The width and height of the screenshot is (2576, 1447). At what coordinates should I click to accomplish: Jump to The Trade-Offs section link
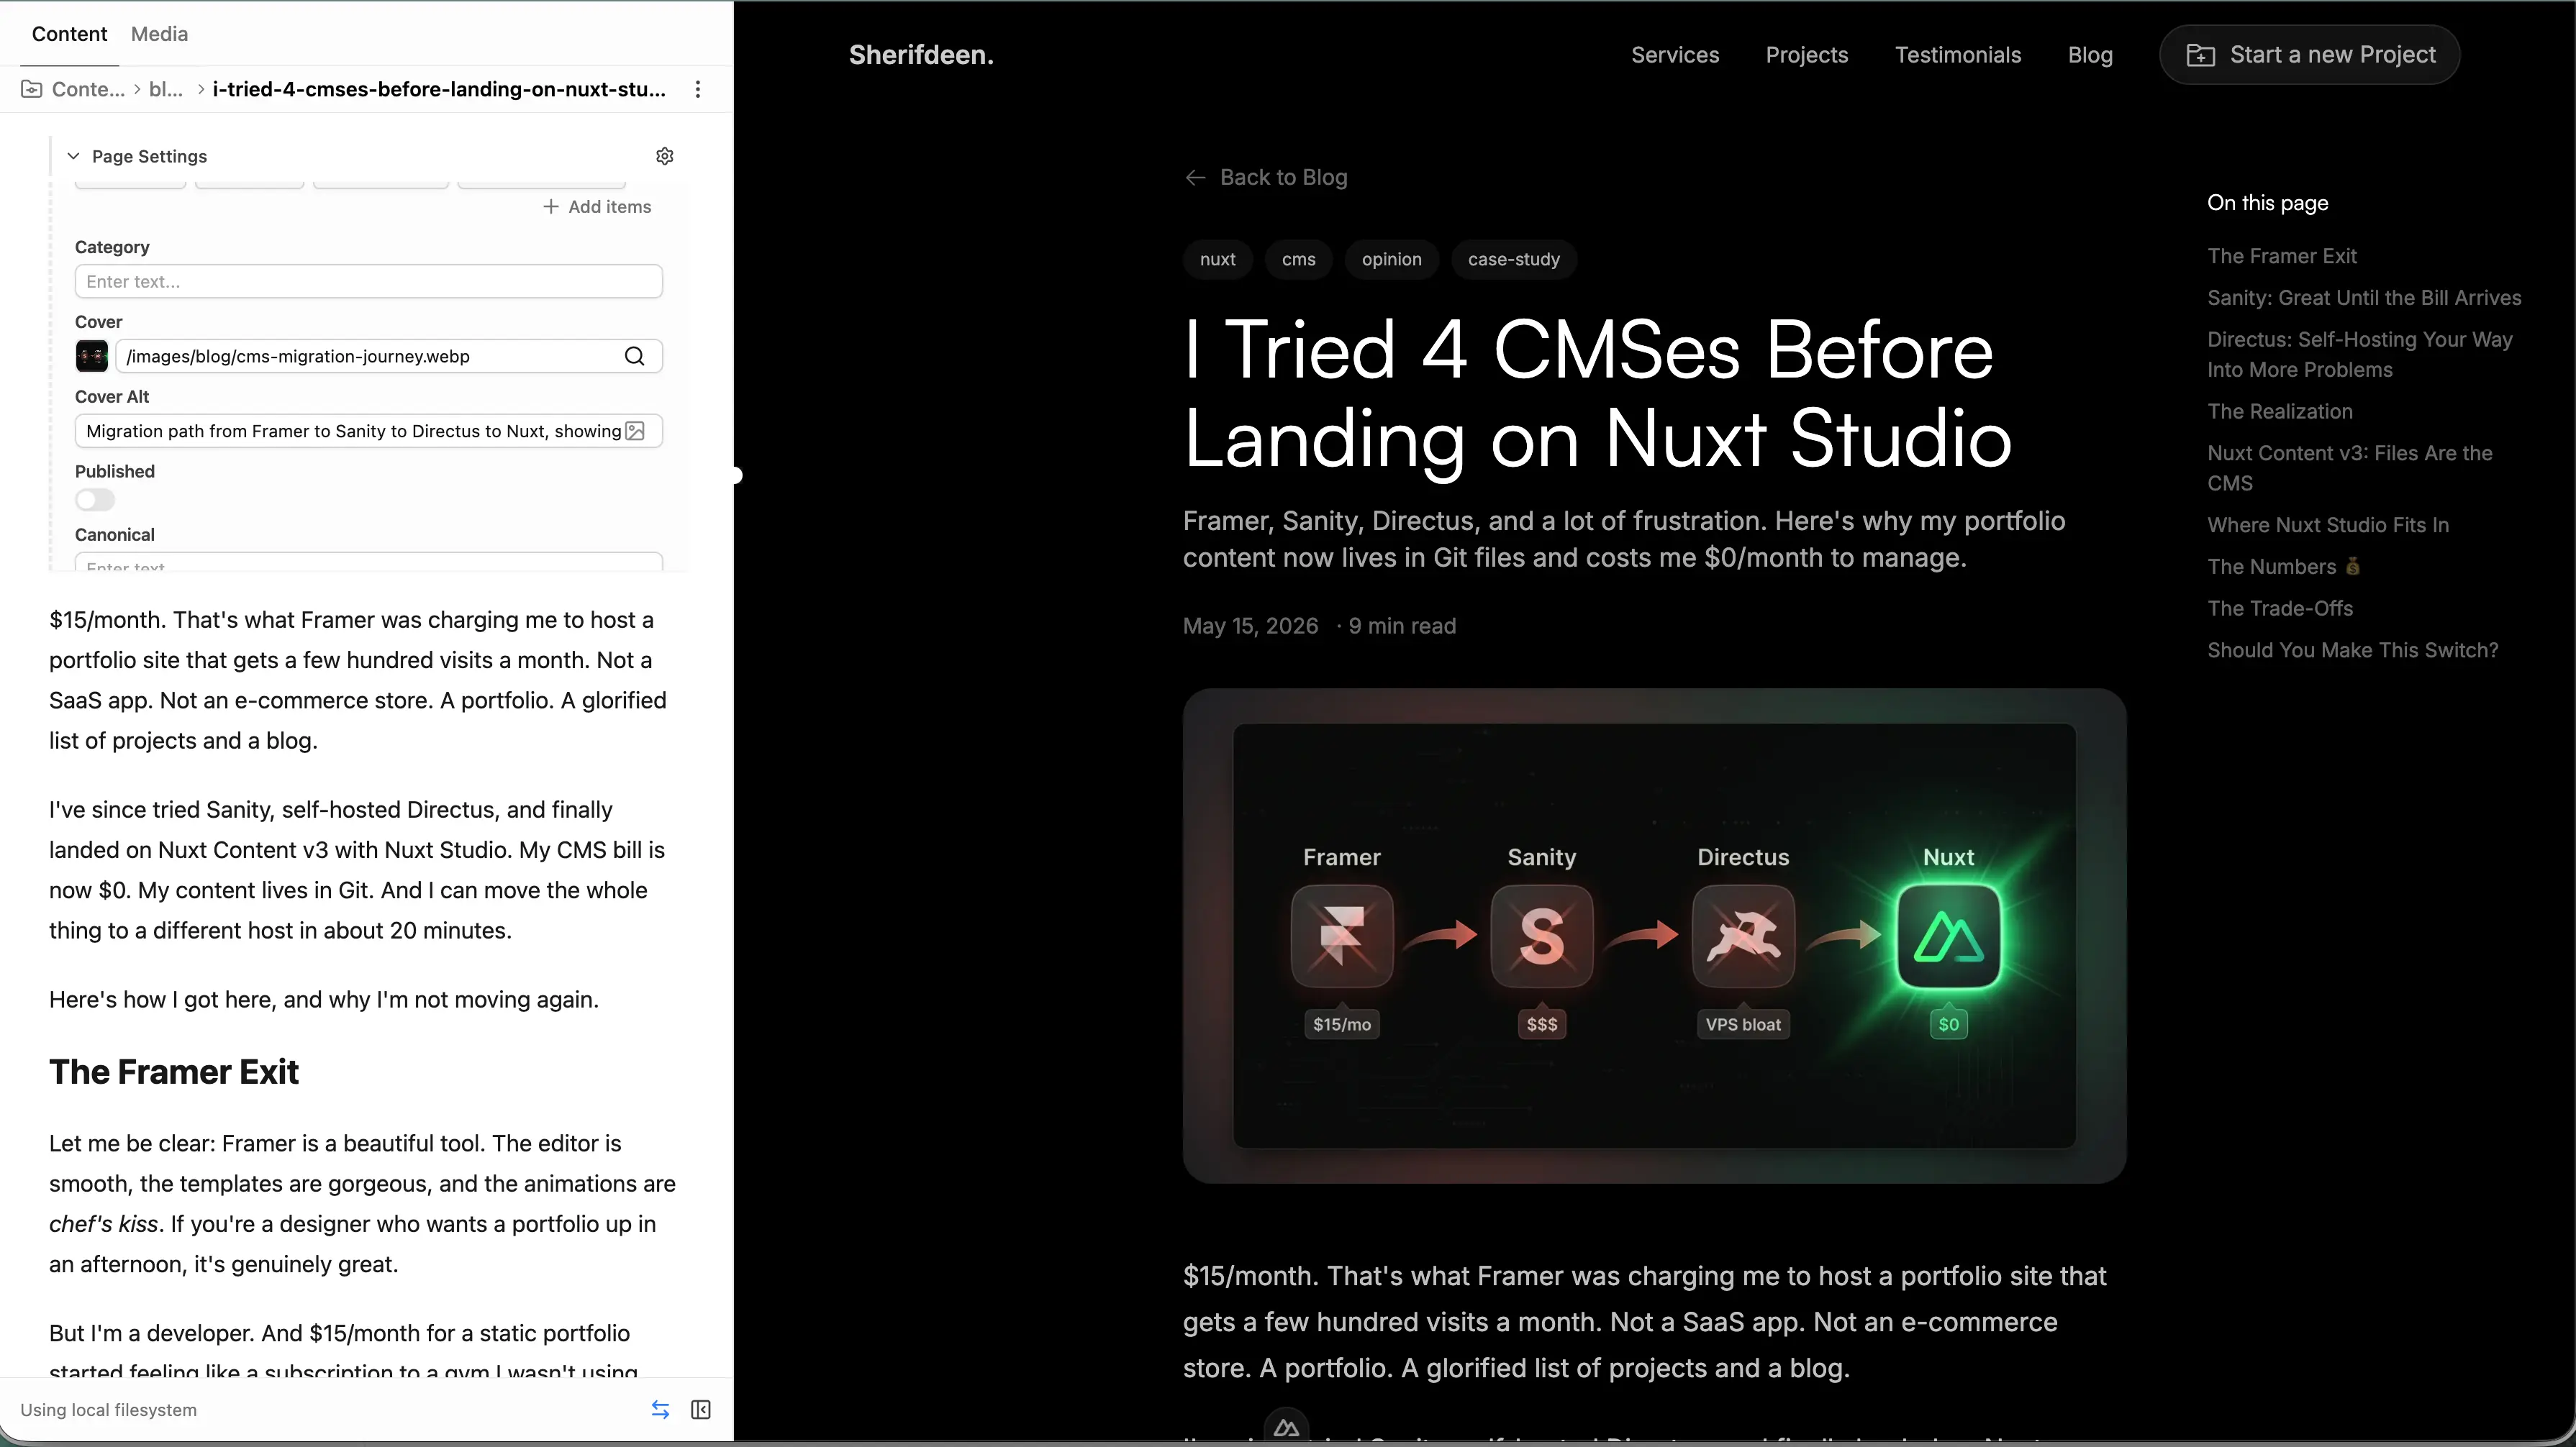pyautogui.click(x=2279, y=608)
